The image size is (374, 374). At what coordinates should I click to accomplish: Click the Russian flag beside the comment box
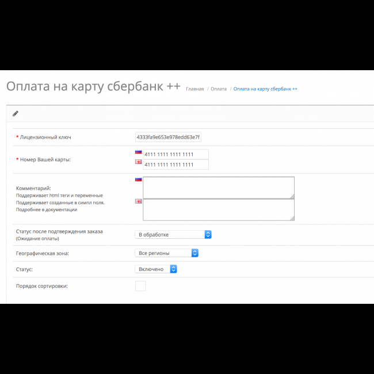[x=138, y=180]
